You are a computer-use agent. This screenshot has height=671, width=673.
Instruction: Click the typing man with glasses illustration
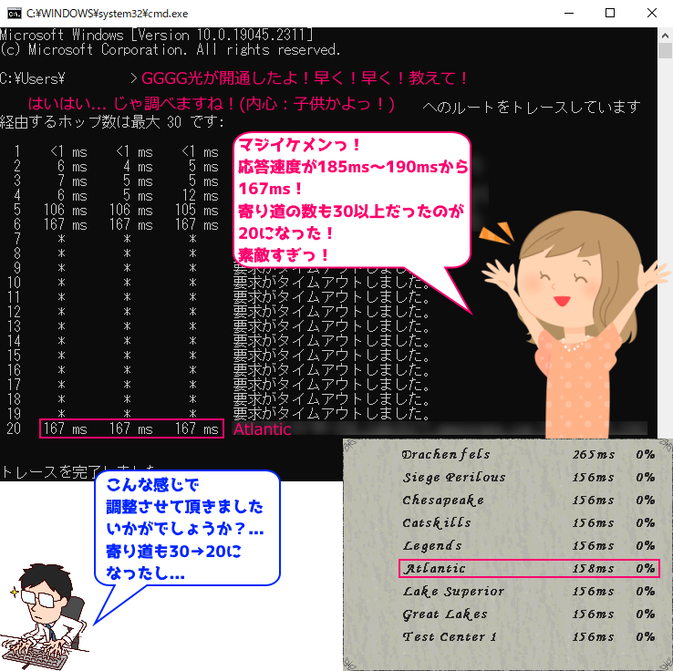[x=45, y=616]
